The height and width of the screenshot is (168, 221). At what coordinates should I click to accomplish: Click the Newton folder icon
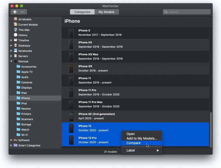pos(18,108)
